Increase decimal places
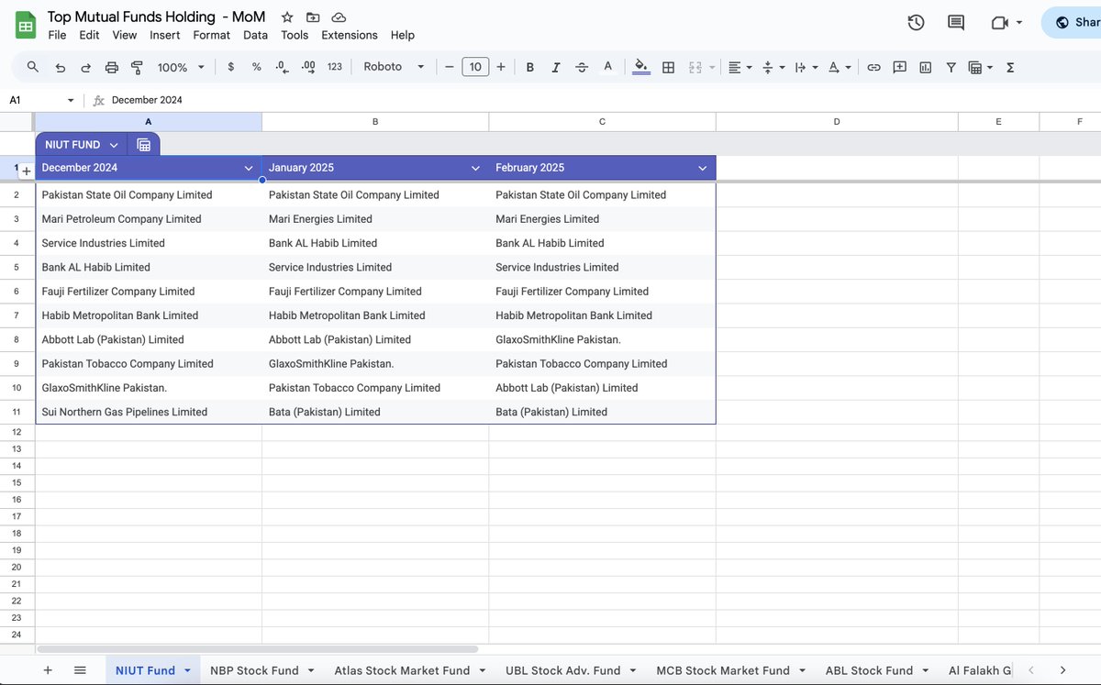The image size is (1101, 685). coord(308,67)
